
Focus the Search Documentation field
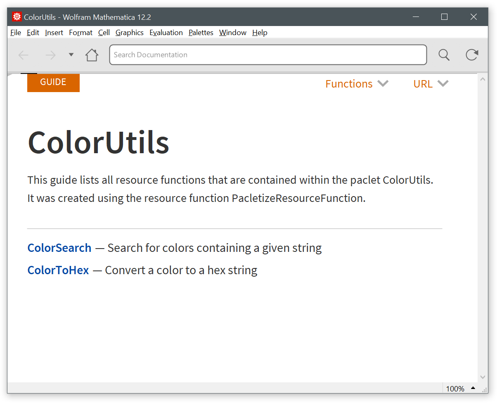(x=267, y=55)
